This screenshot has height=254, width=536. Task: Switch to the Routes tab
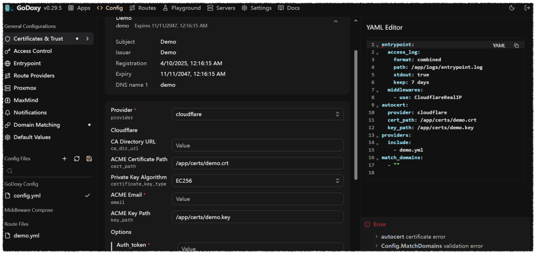(x=142, y=8)
